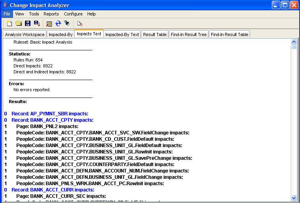Click the blue refresh arrows icon
Screen dimensions: 300x203
coord(58,24)
